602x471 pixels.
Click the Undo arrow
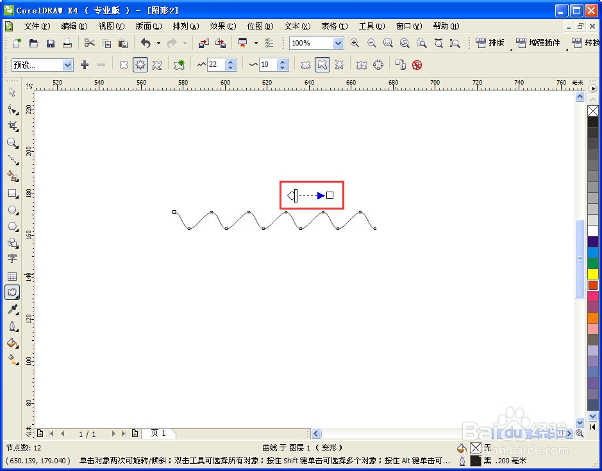[146, 43]
